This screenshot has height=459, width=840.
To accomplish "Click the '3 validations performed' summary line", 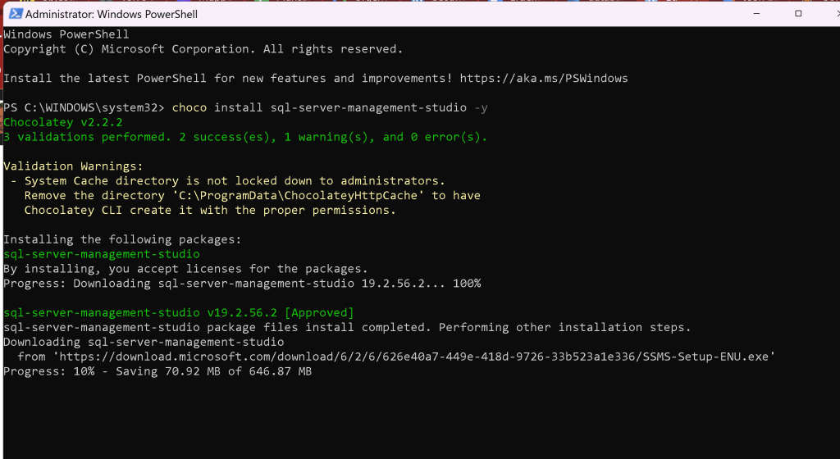I will point(245,137).
